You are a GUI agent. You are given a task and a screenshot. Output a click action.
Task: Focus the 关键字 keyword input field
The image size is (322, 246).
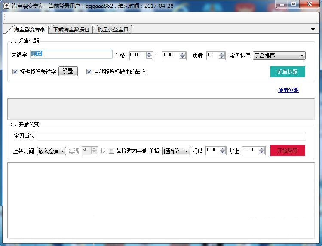[71, 55]
